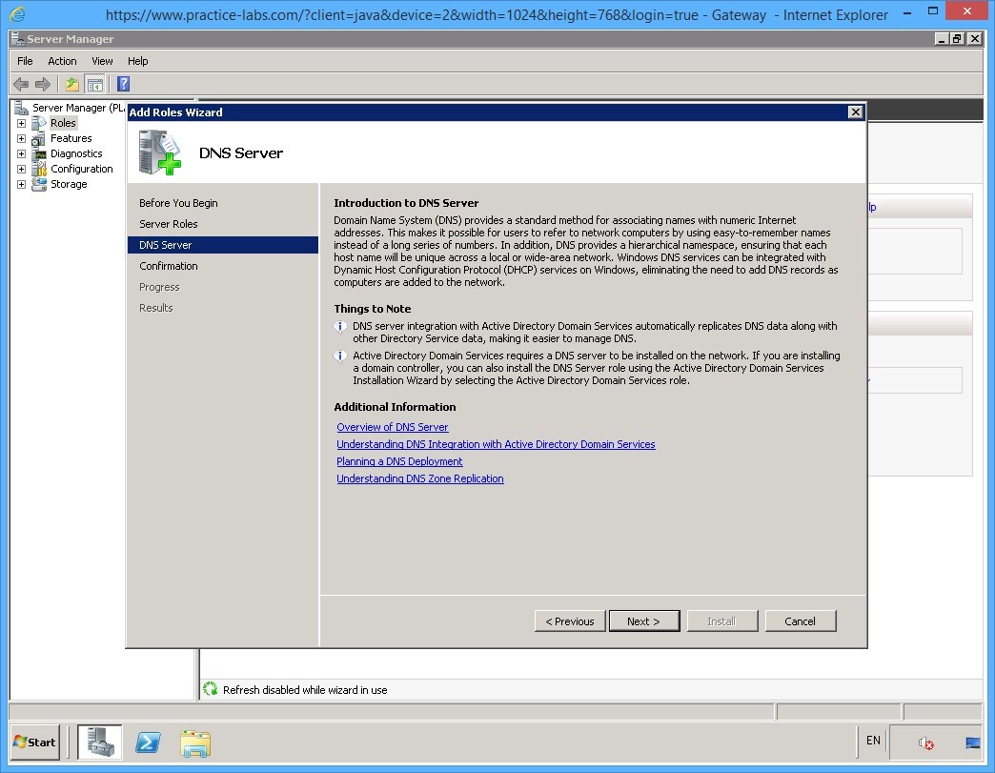
Task: Open the Overview of DNS Server link
Action: click(x=392, y=427)
